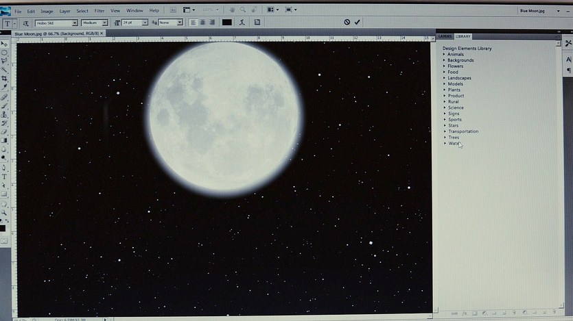Open the create warped text option
The image size is (573, 321).
pos(242,23)
